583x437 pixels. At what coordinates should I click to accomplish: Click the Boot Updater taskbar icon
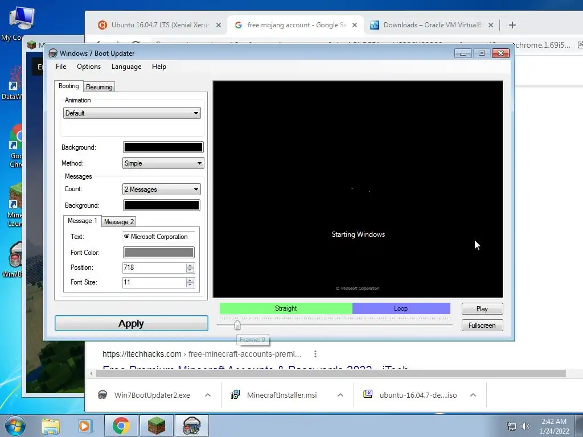[x=192, y=426]
